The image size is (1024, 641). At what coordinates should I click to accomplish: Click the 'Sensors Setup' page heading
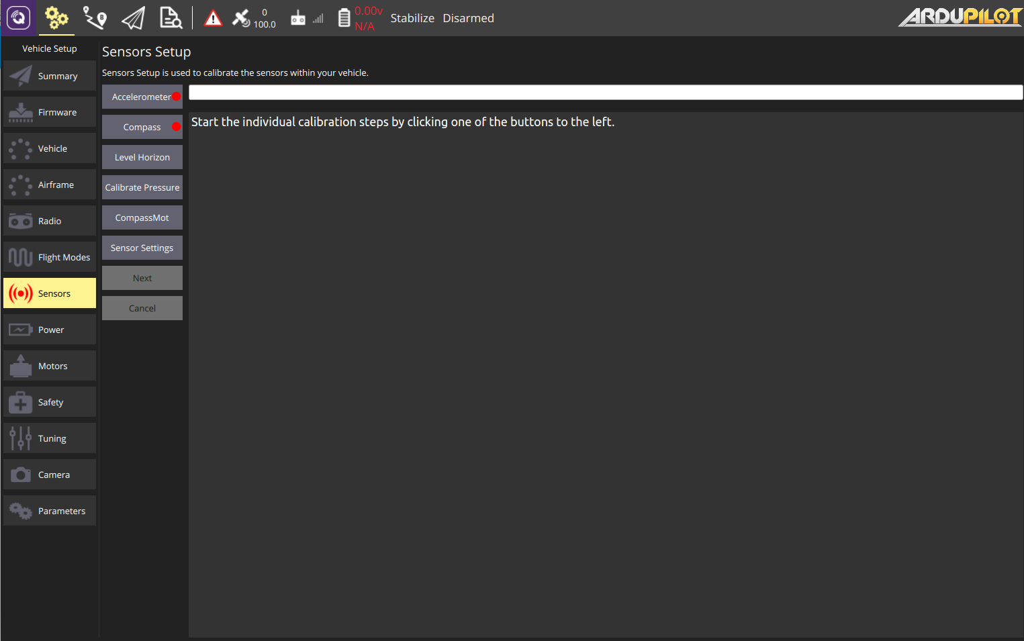pos(146,52)
